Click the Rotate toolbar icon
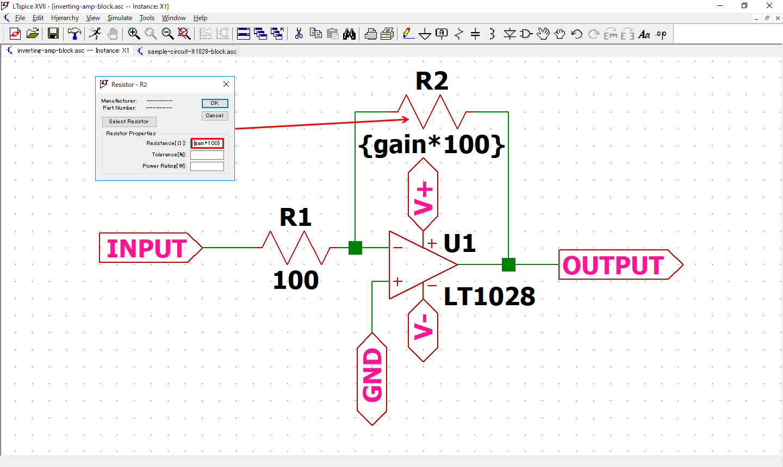Screen dimensions: 783x467 610,34
